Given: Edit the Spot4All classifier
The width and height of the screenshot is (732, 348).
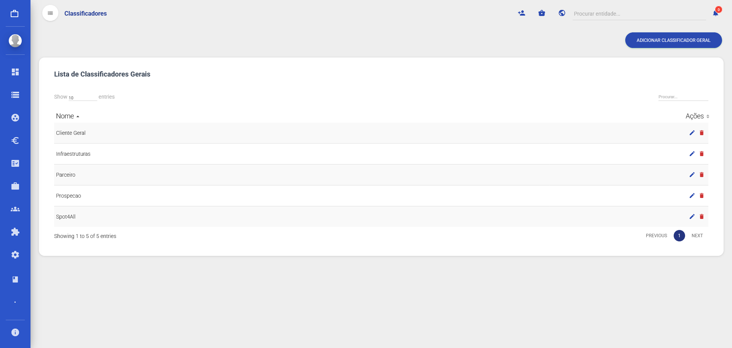Looking at the screenshot, I should point(692,217).
